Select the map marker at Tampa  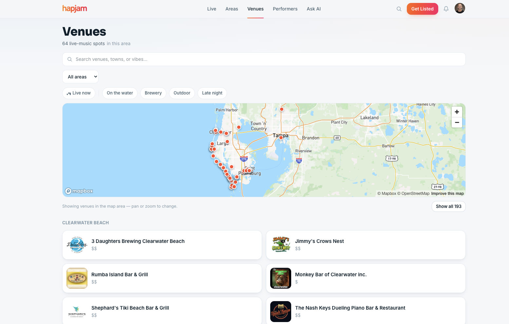[x=281, y=138]
